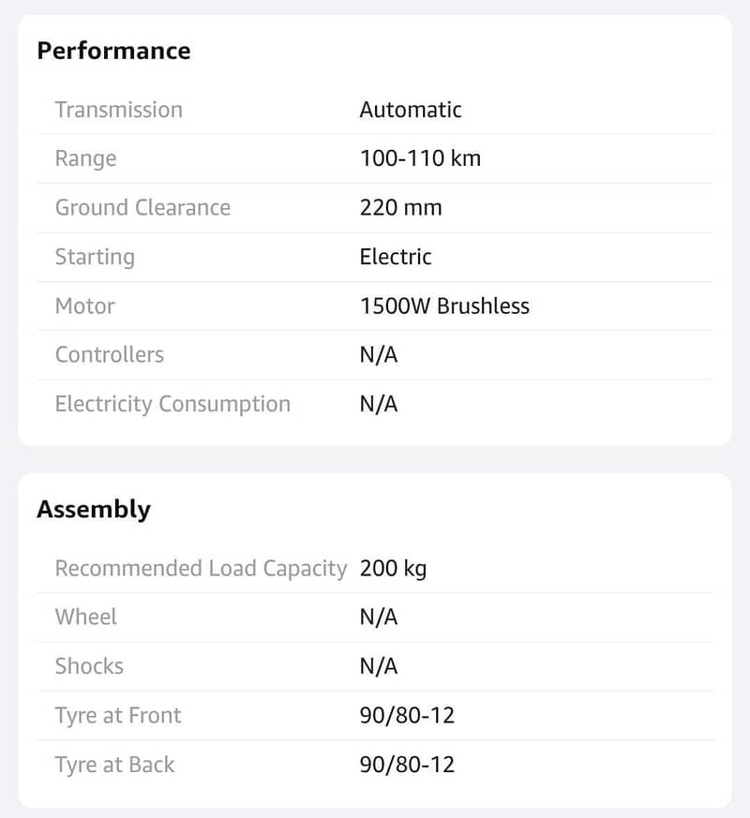This screenshot has height=818, width=750.
Task: Click the Transmission label
Action: tap(119, 110)
